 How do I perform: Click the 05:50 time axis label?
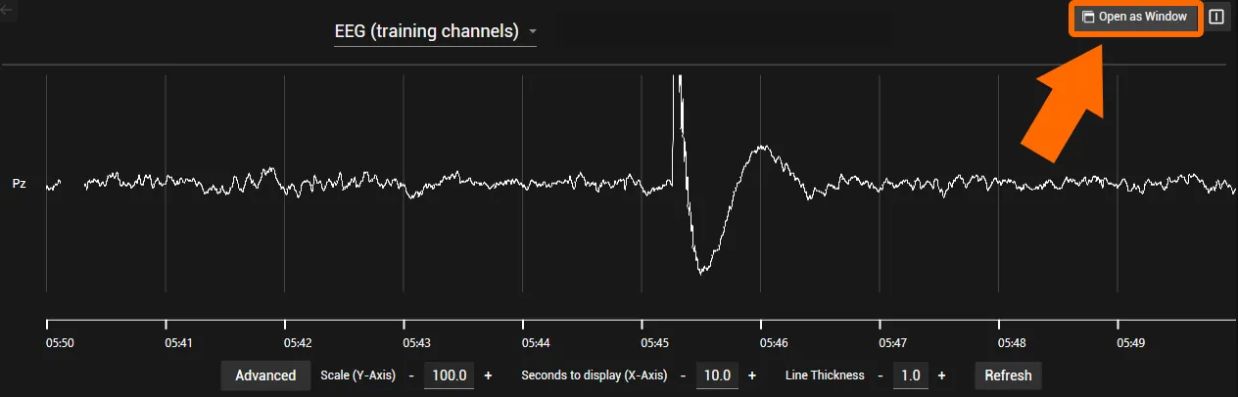61,343
